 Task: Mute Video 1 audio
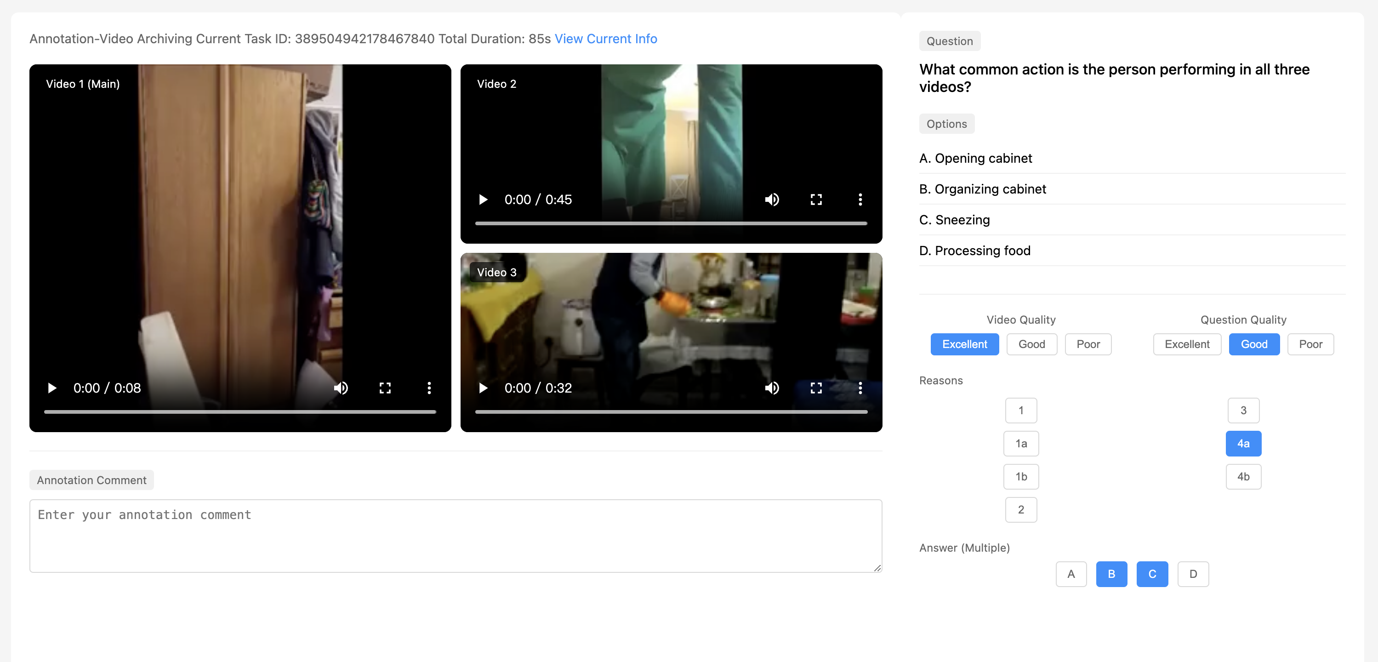coord(341,388)
